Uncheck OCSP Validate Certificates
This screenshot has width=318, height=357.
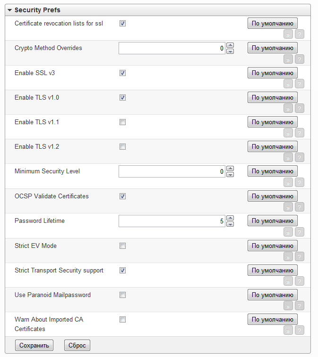click(123, 196)
